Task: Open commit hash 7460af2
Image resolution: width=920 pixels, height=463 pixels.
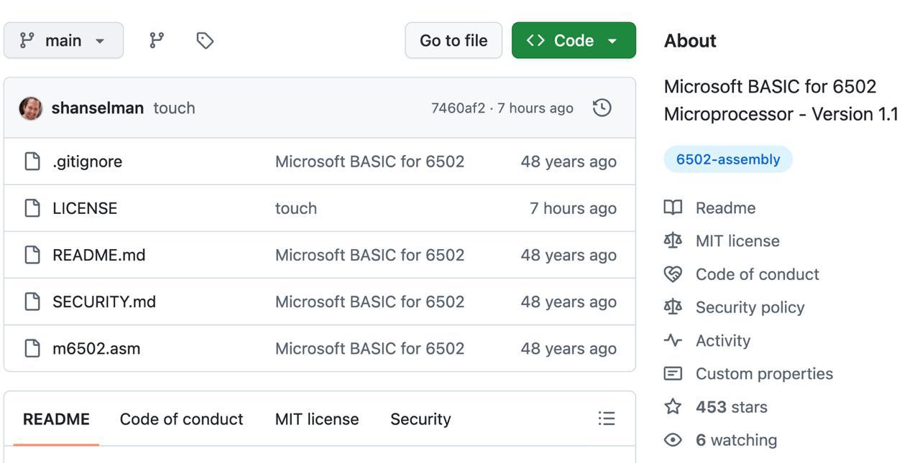Action: 458,108
